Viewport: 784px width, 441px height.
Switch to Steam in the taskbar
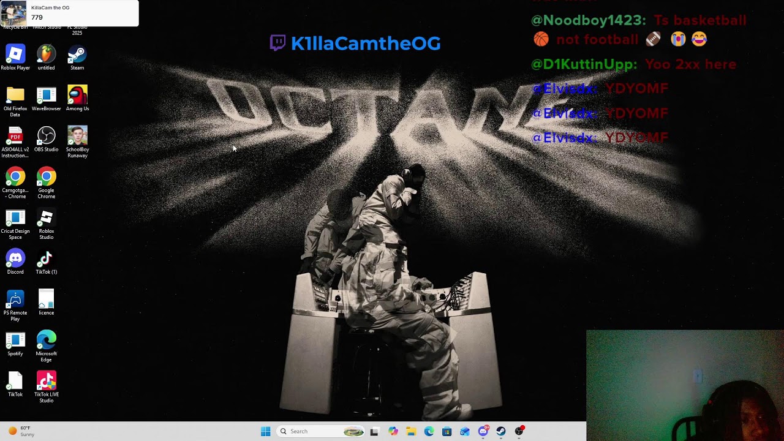501,431
